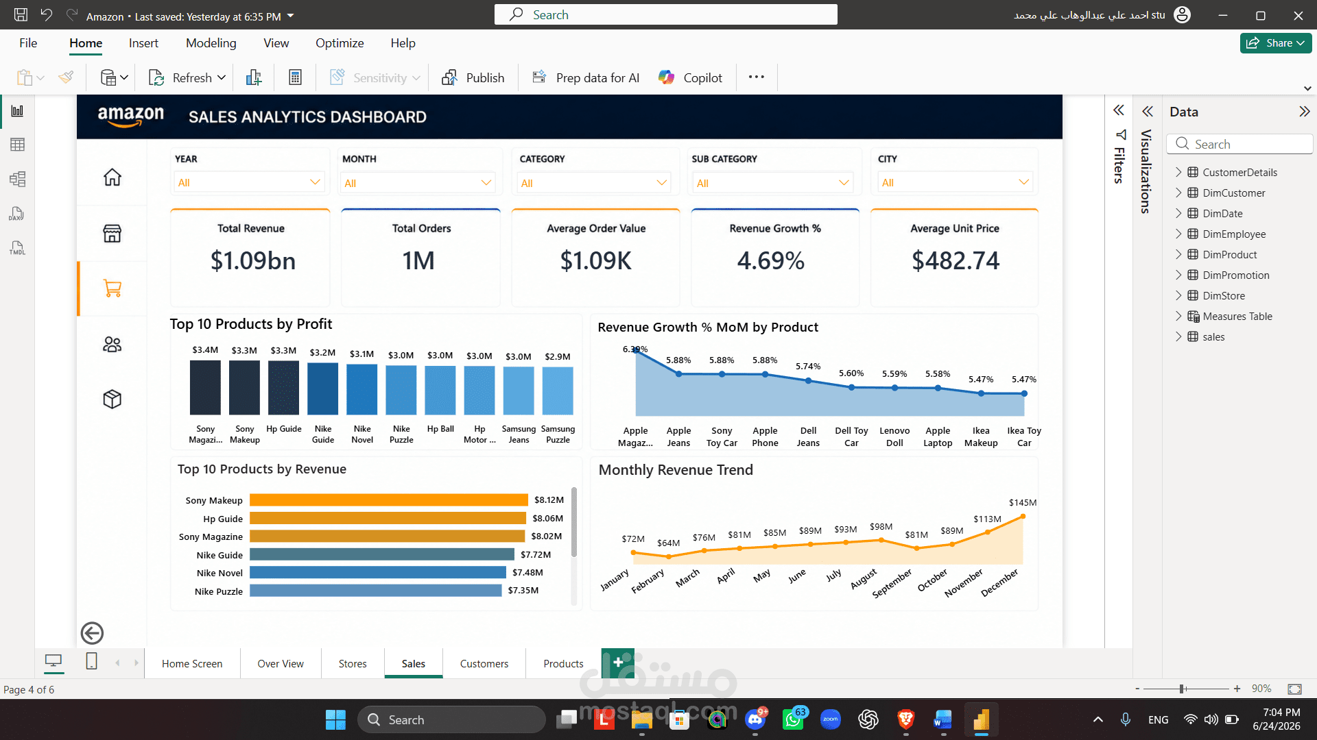Click the home navigation icon on dashboard

coord(112,177)
